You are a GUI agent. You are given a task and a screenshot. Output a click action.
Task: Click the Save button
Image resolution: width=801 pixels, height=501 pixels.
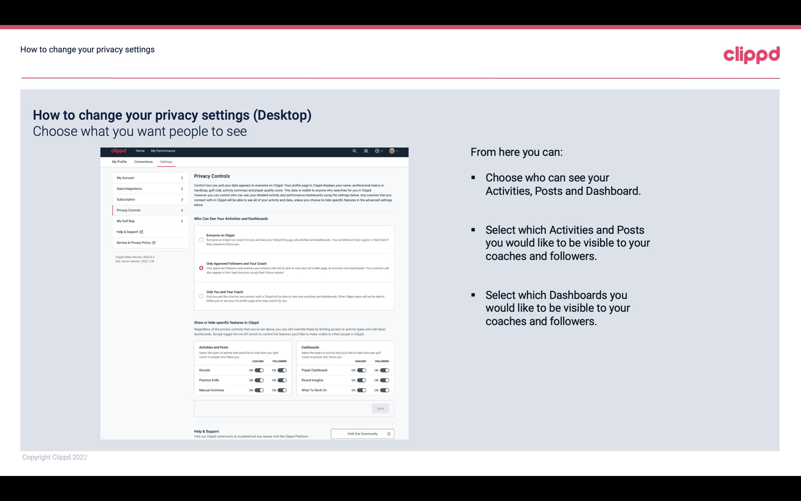tap(381, 408)
